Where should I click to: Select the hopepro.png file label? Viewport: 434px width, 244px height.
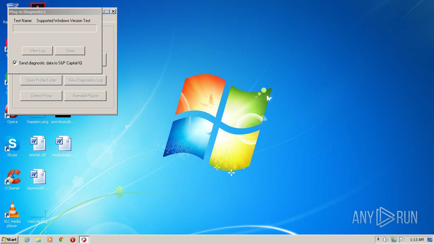click(x=38, y=122)
